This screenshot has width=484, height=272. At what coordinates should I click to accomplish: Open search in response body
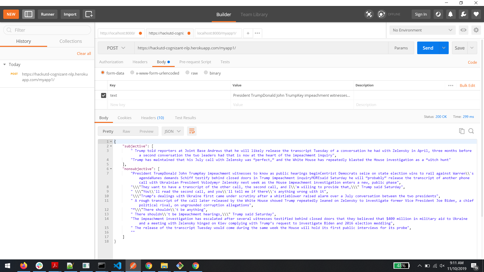click(471, 131)
